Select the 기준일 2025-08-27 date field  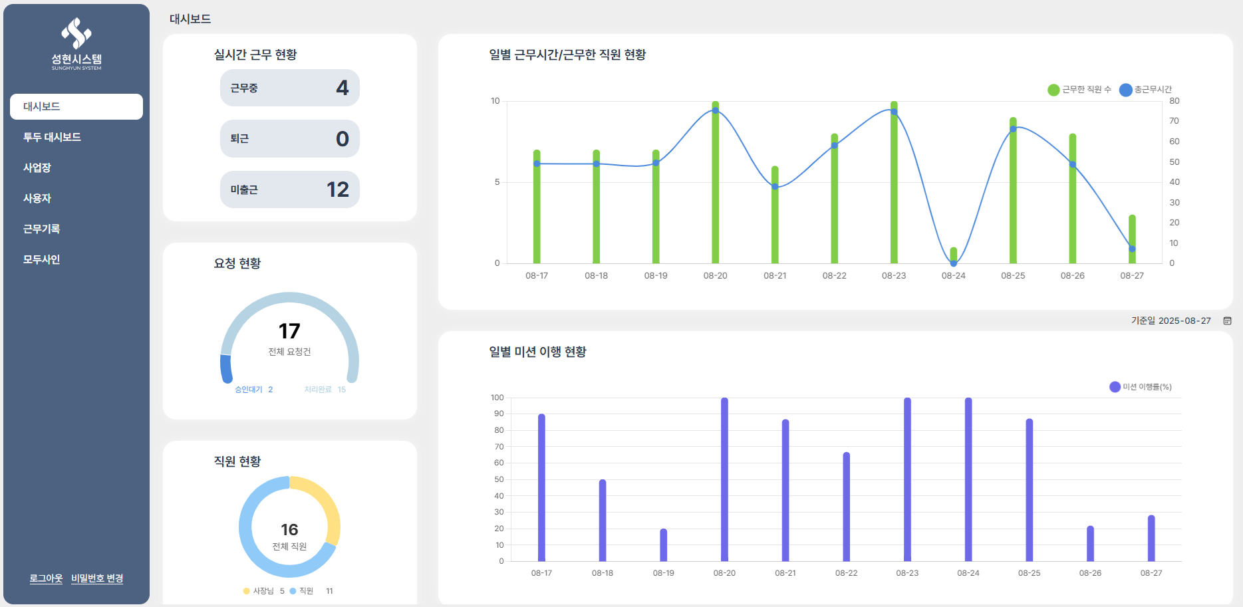(x=1171, y=321)
